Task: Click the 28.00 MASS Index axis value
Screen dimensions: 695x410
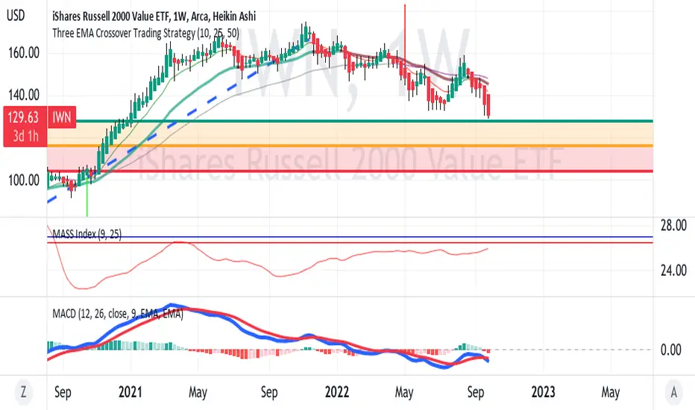Action: click(x=673, y=226)
